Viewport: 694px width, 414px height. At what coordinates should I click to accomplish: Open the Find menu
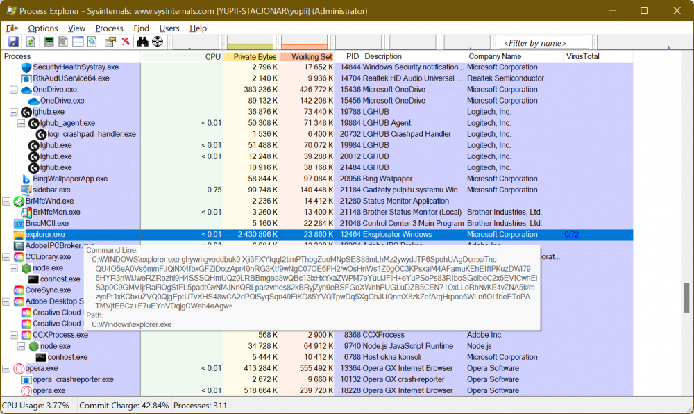click(x=141, y=28)
